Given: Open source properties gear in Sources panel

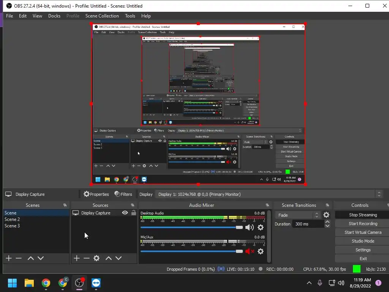Looking at the screenshot, I should pyautogui.click(x=96, y=258).
